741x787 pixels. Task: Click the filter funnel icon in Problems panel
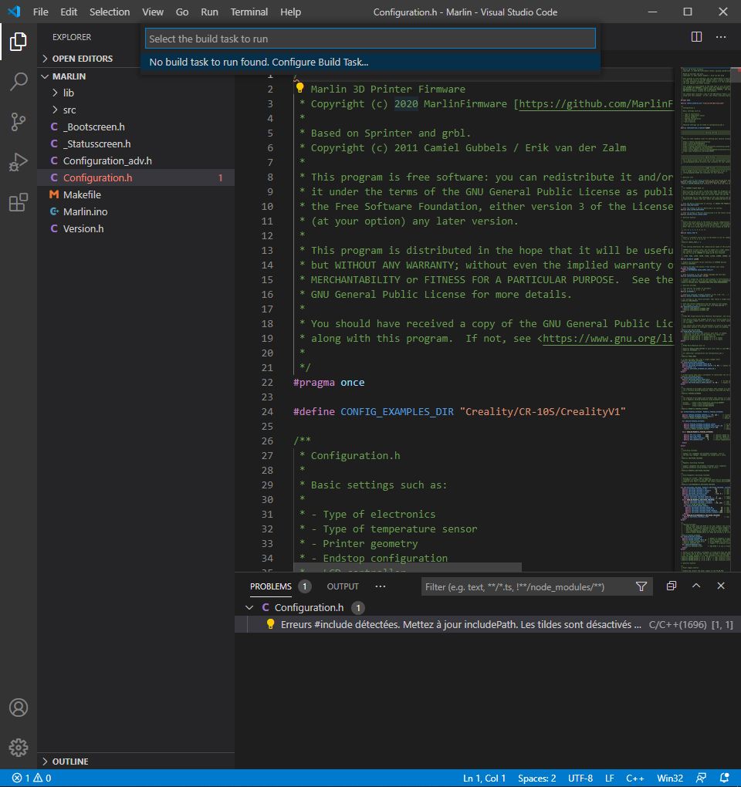click(x=641, y=586)
